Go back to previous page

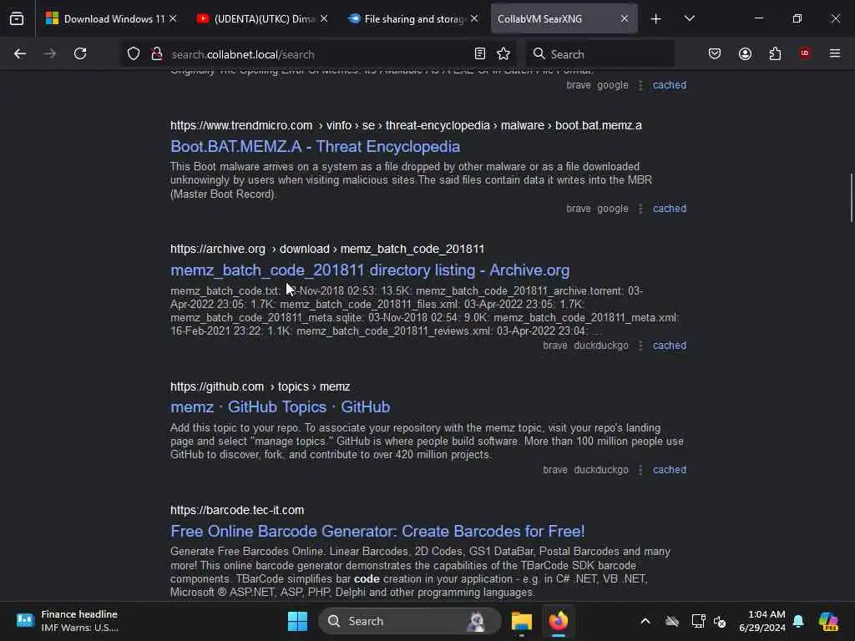pyautogui.click(x=20, y=53)
